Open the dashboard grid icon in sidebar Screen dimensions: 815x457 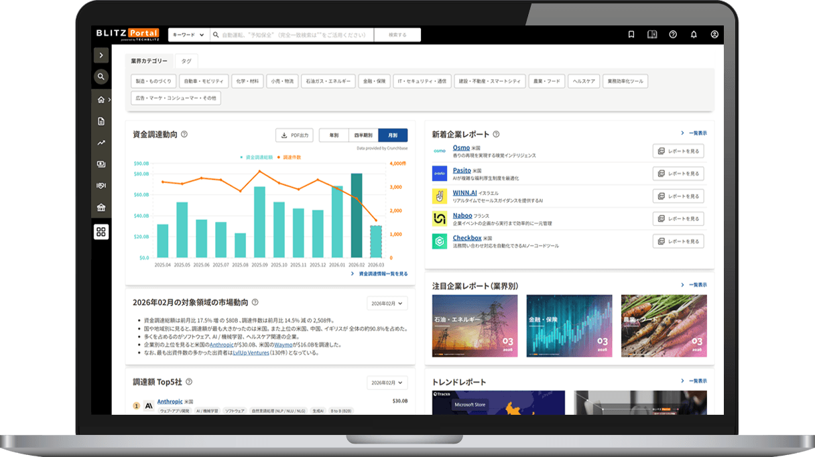click(101, 232)
